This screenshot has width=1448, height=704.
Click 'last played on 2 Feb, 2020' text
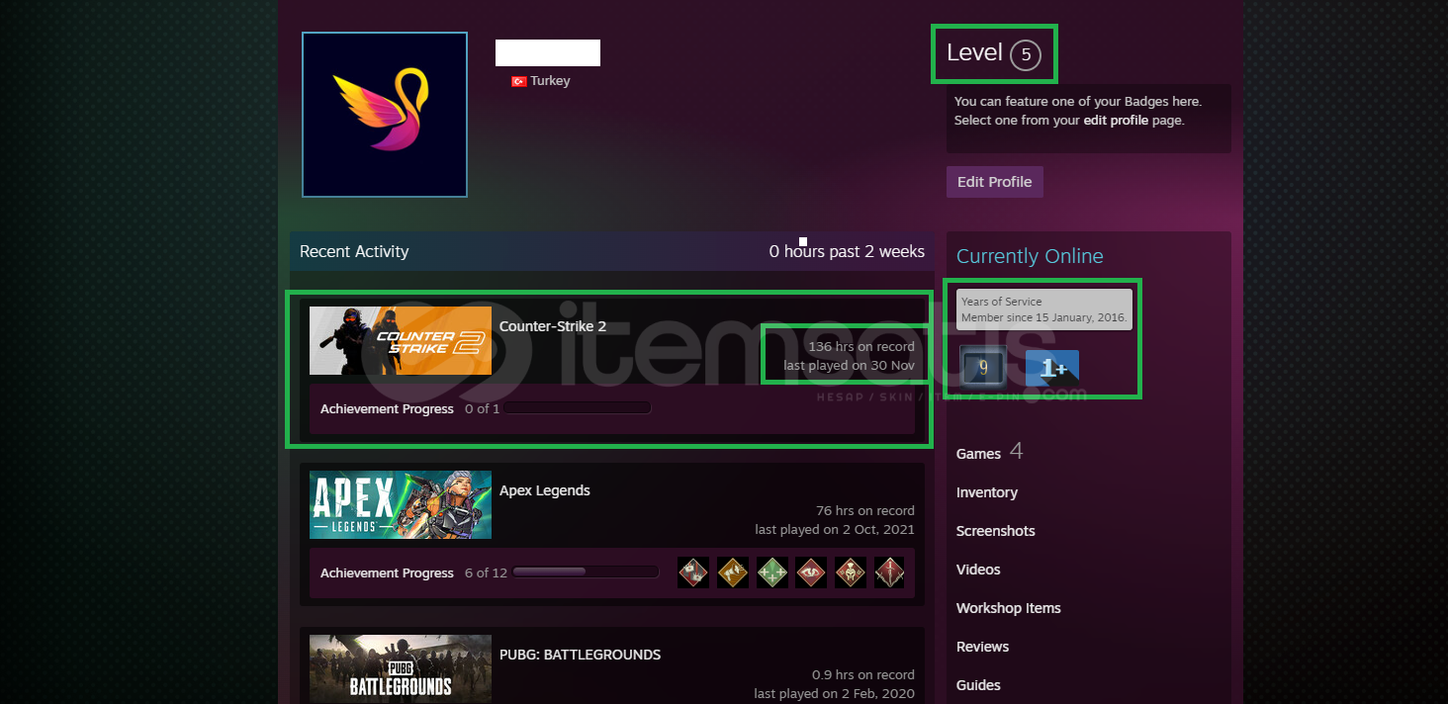coord(835,694)
